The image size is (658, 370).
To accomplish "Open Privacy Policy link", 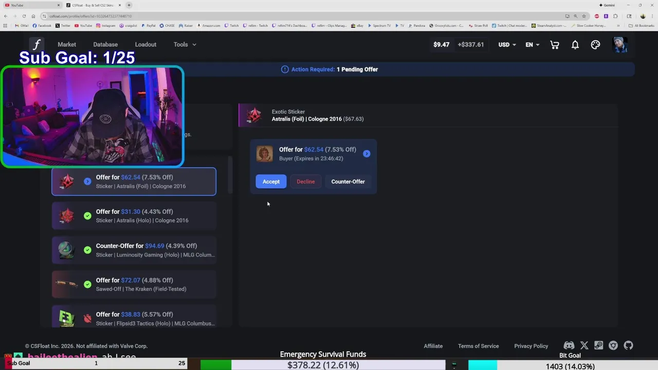I will click(531, 346).
